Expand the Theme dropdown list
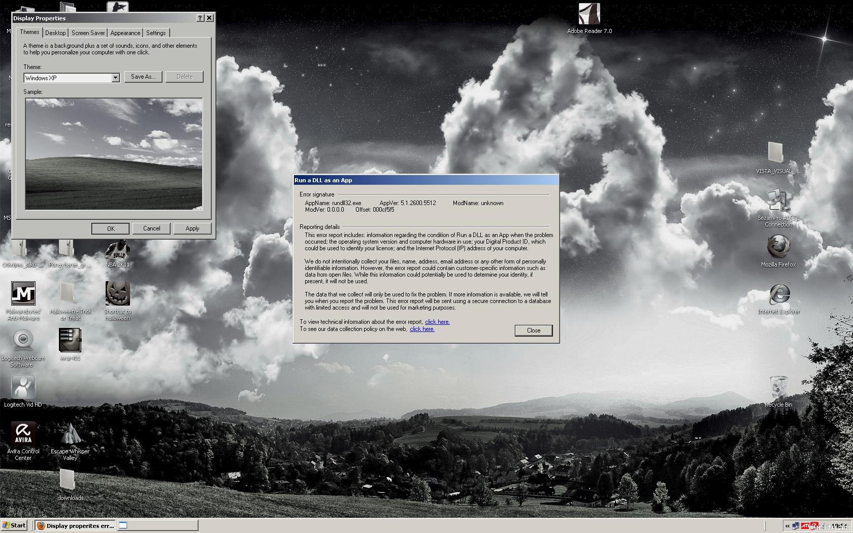Image resolution: width=853 pixels, height=533 pixels. [x=115, y=78]
